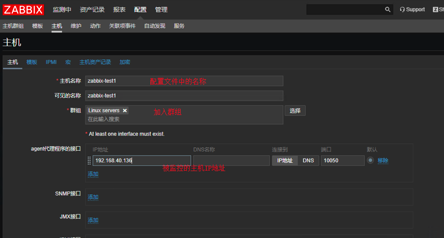Select IP地址 connect-to option
The height and width of the screenshot is (238, 444).
pos(285,161)
